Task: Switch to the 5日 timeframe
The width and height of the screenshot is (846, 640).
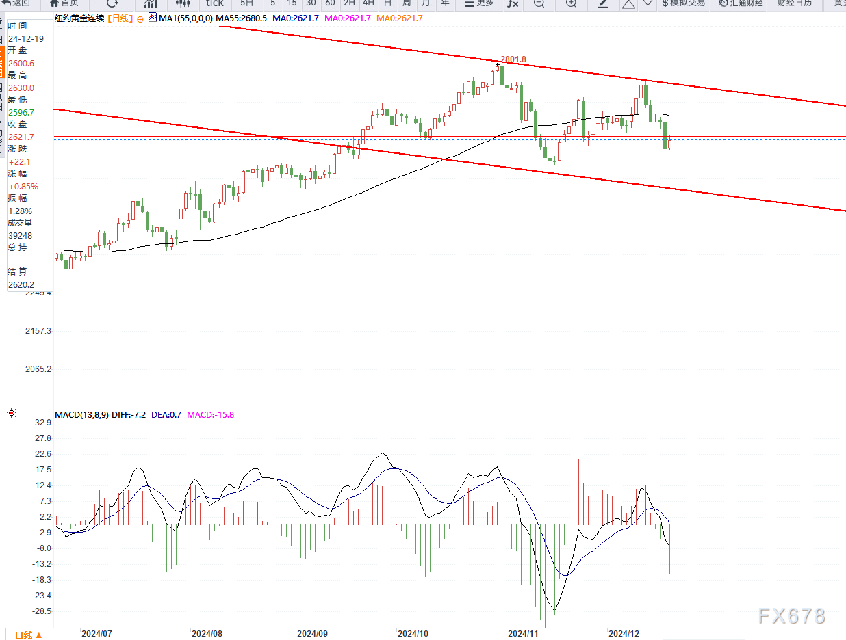Action: (246, 3)
